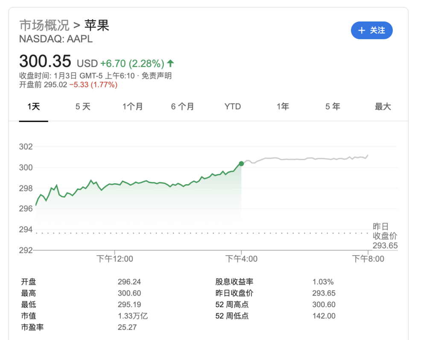Click the 昨日收盘价 293.65 chart label

tap(385, 236)
